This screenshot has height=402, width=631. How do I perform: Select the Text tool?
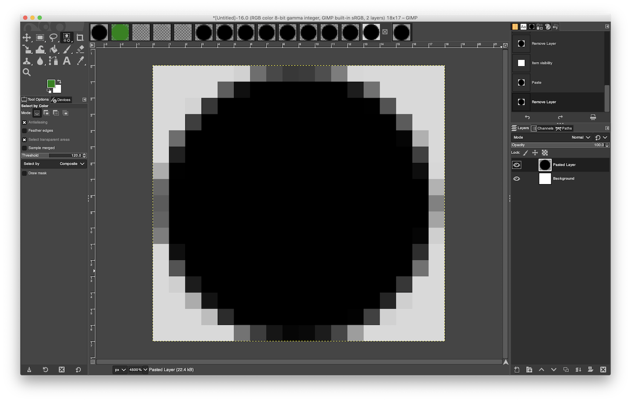pos(67,61)
